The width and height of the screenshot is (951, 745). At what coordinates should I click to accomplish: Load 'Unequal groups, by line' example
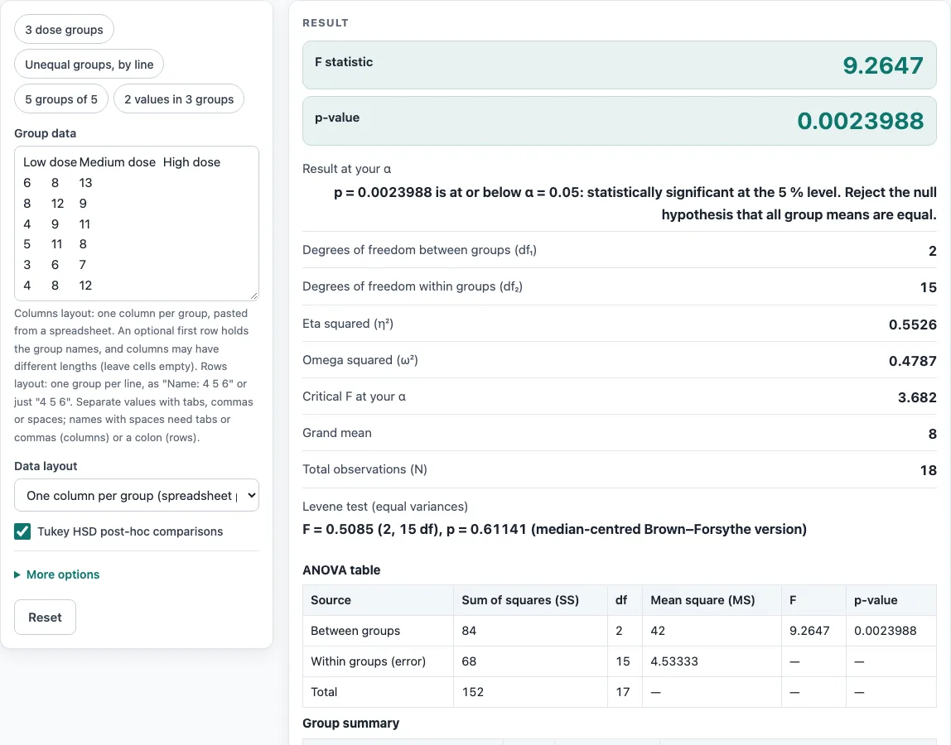[x=89, y=65]
